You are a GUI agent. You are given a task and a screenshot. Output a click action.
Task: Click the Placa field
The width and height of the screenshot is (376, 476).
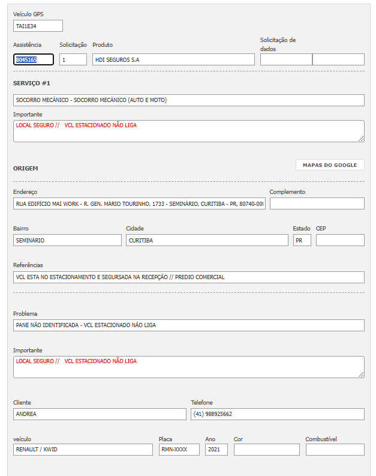179,450
